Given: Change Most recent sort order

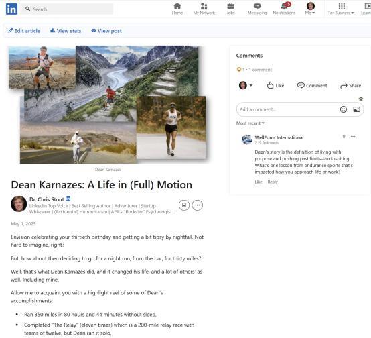Looking at the screenshot, I should coord(250,123).
